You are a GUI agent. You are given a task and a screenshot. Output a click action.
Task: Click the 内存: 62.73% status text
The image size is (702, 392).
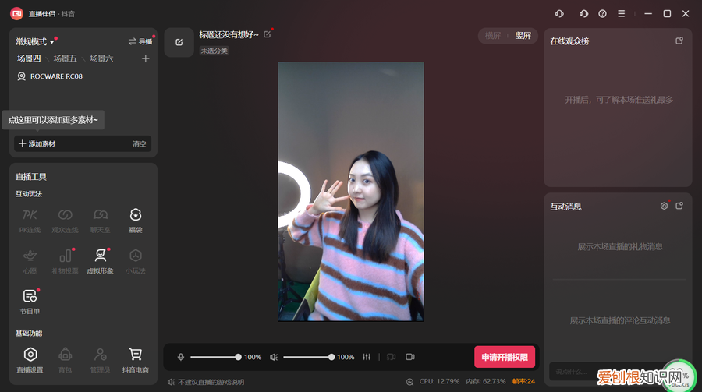[x=485, y=381]
